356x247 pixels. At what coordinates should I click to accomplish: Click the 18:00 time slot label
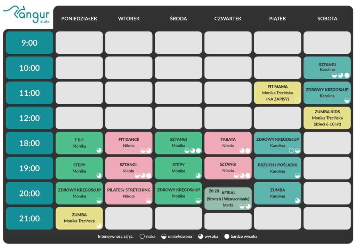pos(30,143)
